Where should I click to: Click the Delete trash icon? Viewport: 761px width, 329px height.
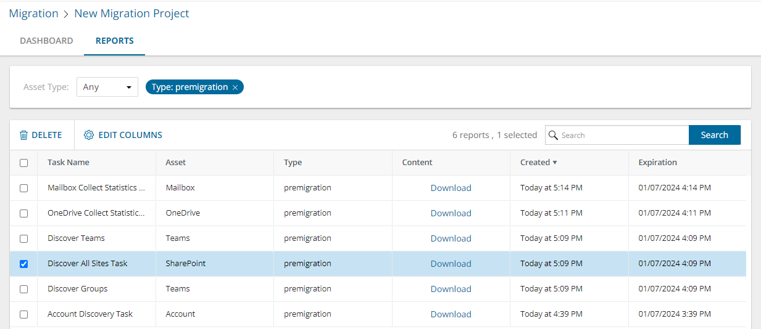[x=24, y=135]
